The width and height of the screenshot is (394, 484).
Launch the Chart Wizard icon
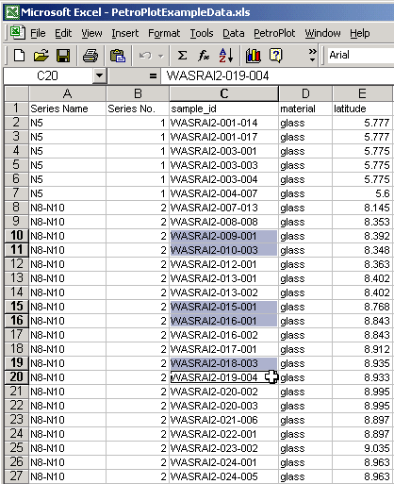pyautogui.click(x=254, y=56)
